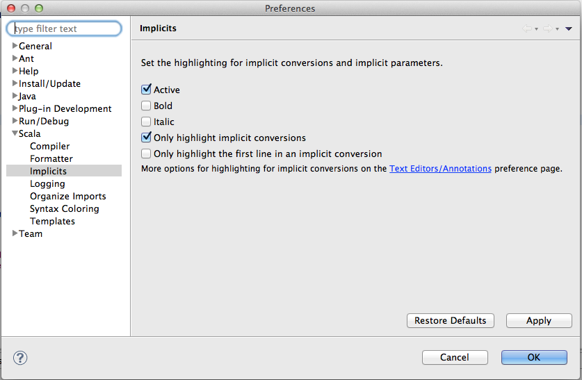
Task: Expand the General tree node
Action: tap(15, 46)
